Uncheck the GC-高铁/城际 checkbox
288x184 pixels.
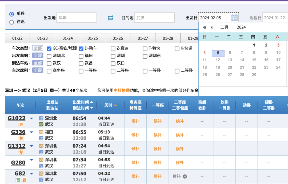[49, 49]
